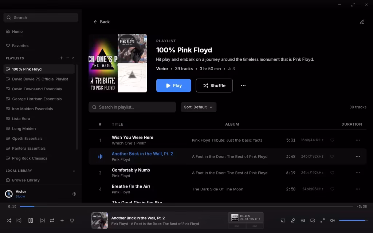373x233 pixels.
Task: Create a new playlist with plus icon
Action: 62,58
